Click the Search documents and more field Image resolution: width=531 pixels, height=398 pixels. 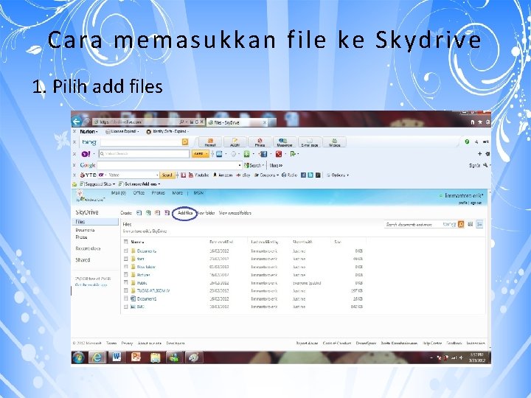(413, 224)
